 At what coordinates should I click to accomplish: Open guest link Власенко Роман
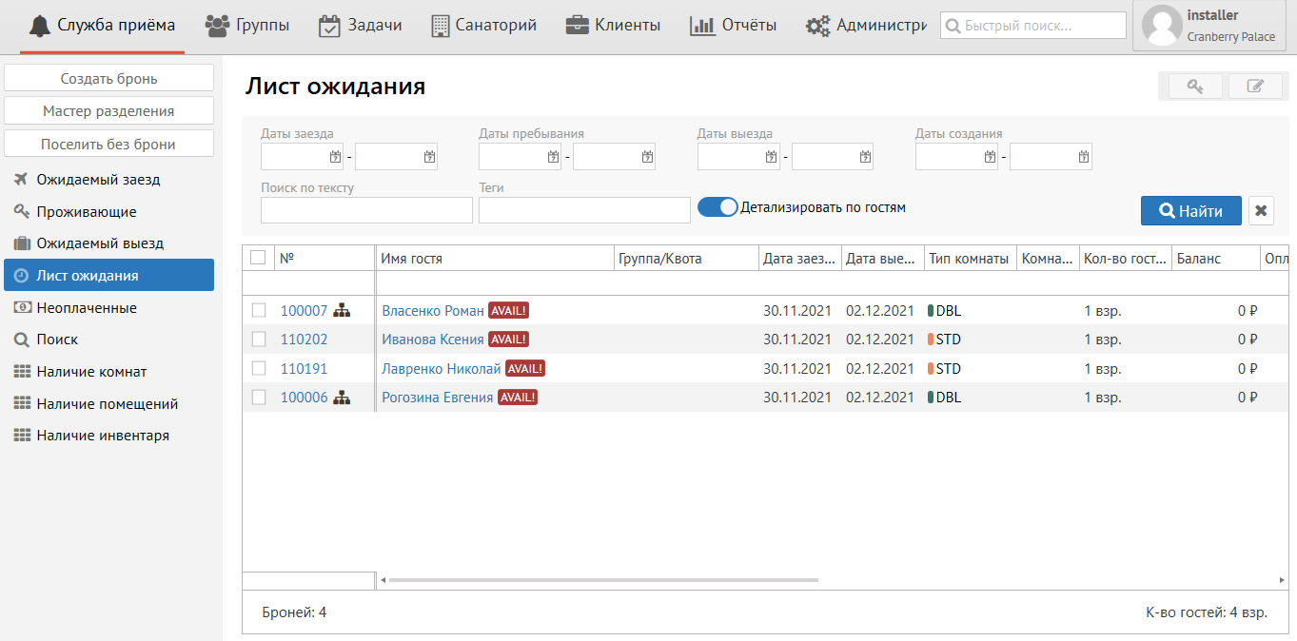click(432, 311)
